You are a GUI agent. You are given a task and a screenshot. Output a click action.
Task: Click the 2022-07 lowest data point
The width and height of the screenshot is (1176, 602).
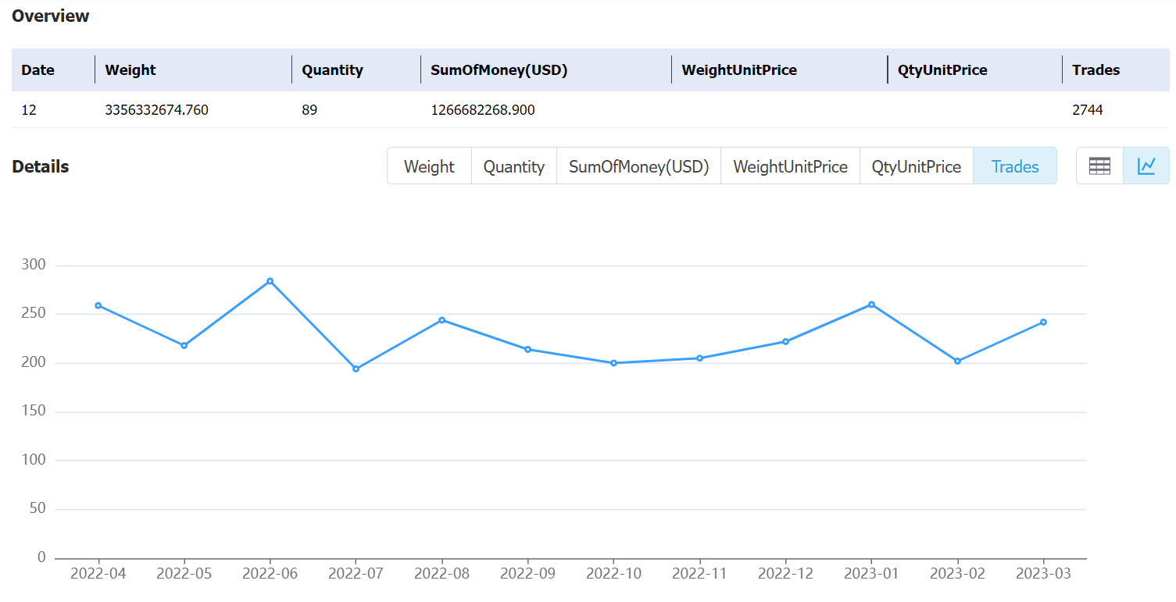point(356,369)
